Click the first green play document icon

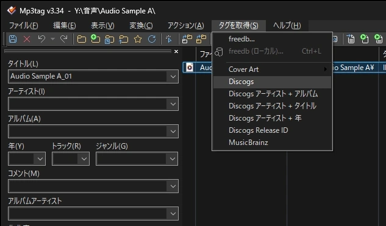[364, 39]
